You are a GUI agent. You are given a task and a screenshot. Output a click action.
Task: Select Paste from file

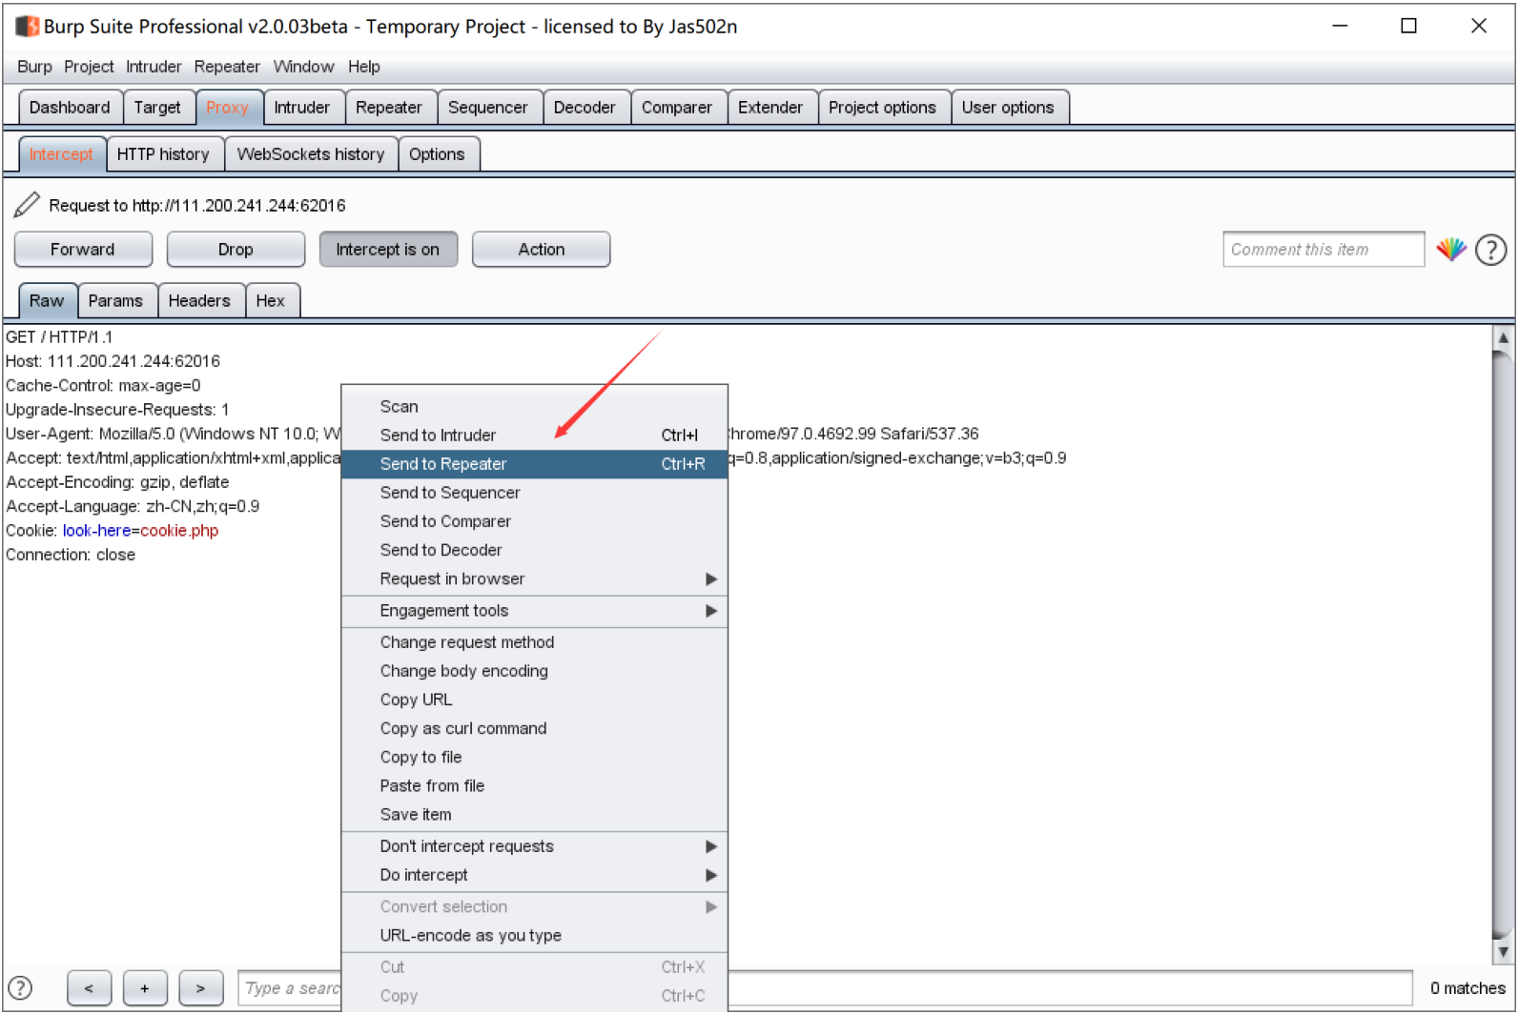click(x=534, y=786)
